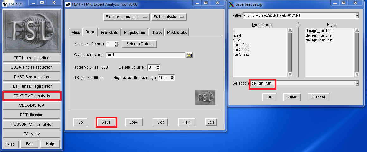The image size is (367, 152).
Task: Click FEAT window title bar icon
Action: click(x=68, y=4)
